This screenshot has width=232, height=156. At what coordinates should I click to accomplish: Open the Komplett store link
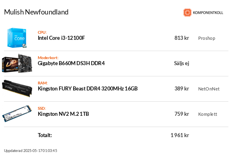(x=207, y=114)
